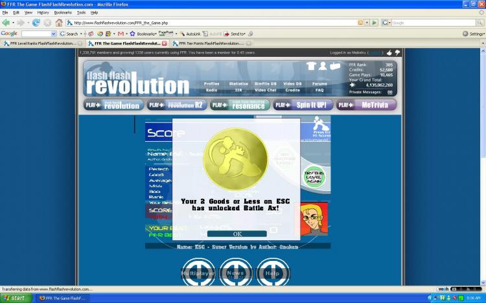This screenshot has width=486, height=303.
Task: Click the white icon right of profile silhouette
Action: pos(335,65)
